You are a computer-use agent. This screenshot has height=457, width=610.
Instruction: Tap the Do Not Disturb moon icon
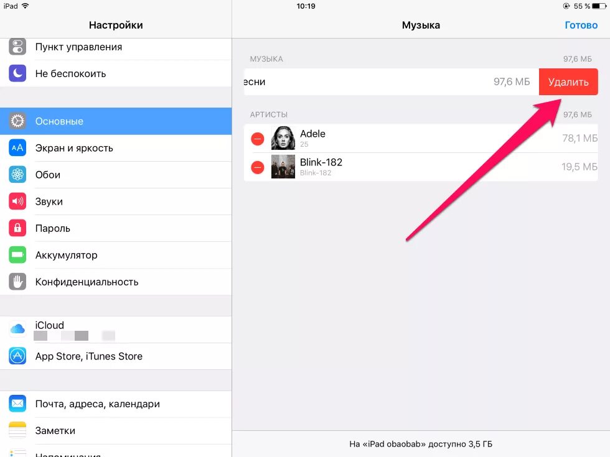pos(17,73)
